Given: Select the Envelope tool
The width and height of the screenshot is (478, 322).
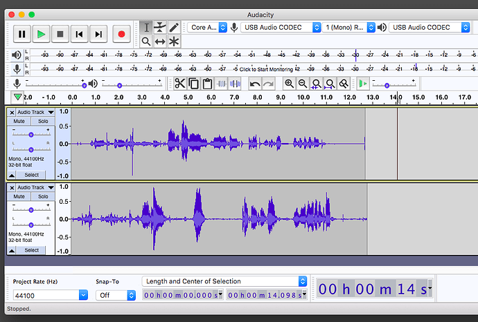Looking at the screenshot, I should (x=160, y=28).
